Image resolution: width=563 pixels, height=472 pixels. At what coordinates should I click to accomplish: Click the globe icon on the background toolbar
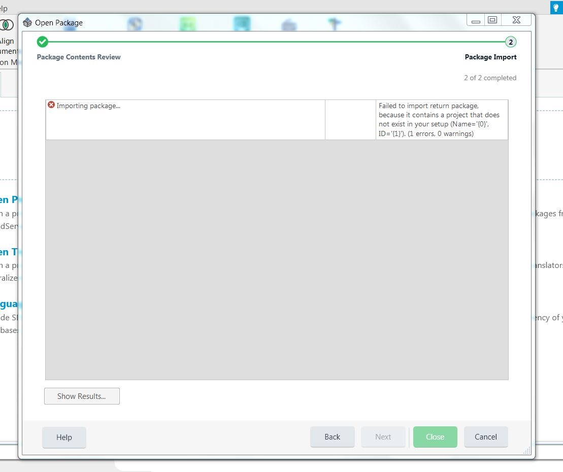135,22
